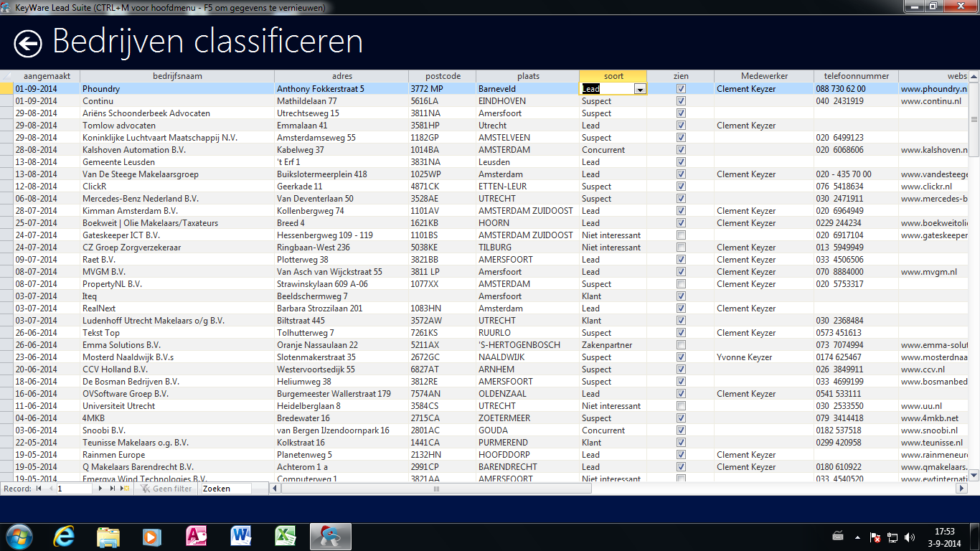Open website link www.mvgm.nl

tap(928, 272)
